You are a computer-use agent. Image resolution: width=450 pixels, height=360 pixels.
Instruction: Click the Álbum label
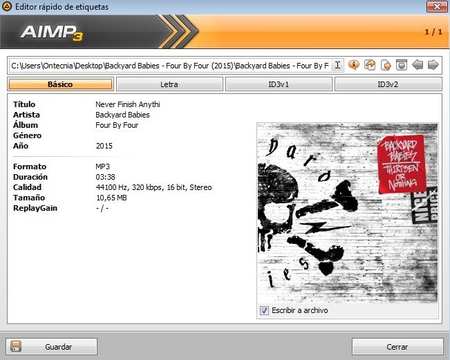(26, 125)
